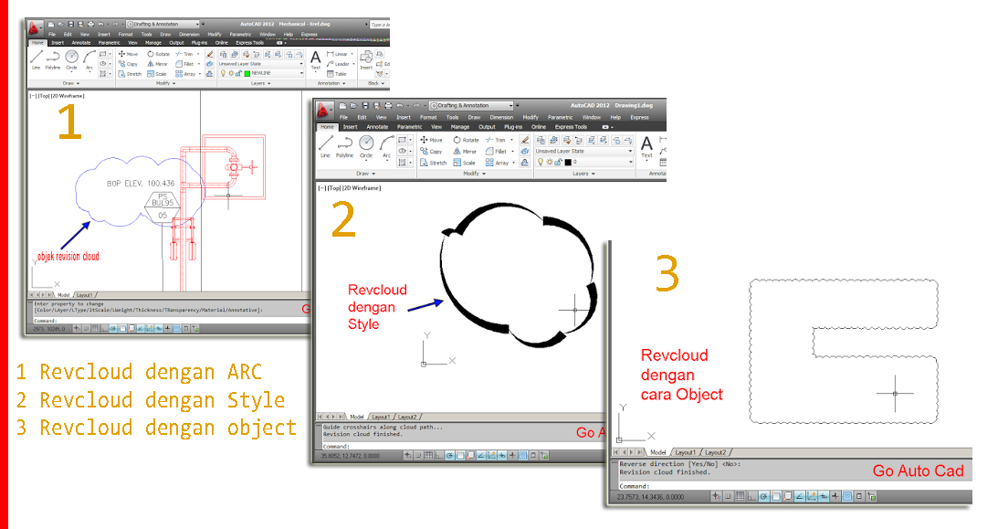Click the Open file icon in Mechanical-Xref toolbar
The height and width of the screenshot is (529, 998).
[60, 24]
